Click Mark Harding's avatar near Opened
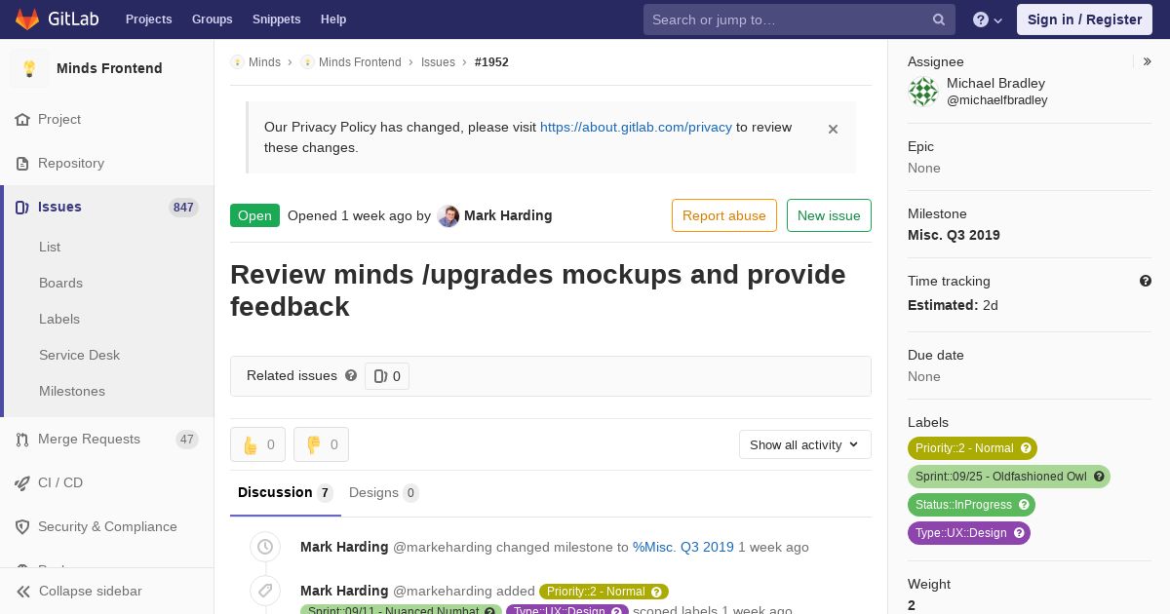Image resolution: width=1170 pixels, height=614 pixels. (448, 216)
